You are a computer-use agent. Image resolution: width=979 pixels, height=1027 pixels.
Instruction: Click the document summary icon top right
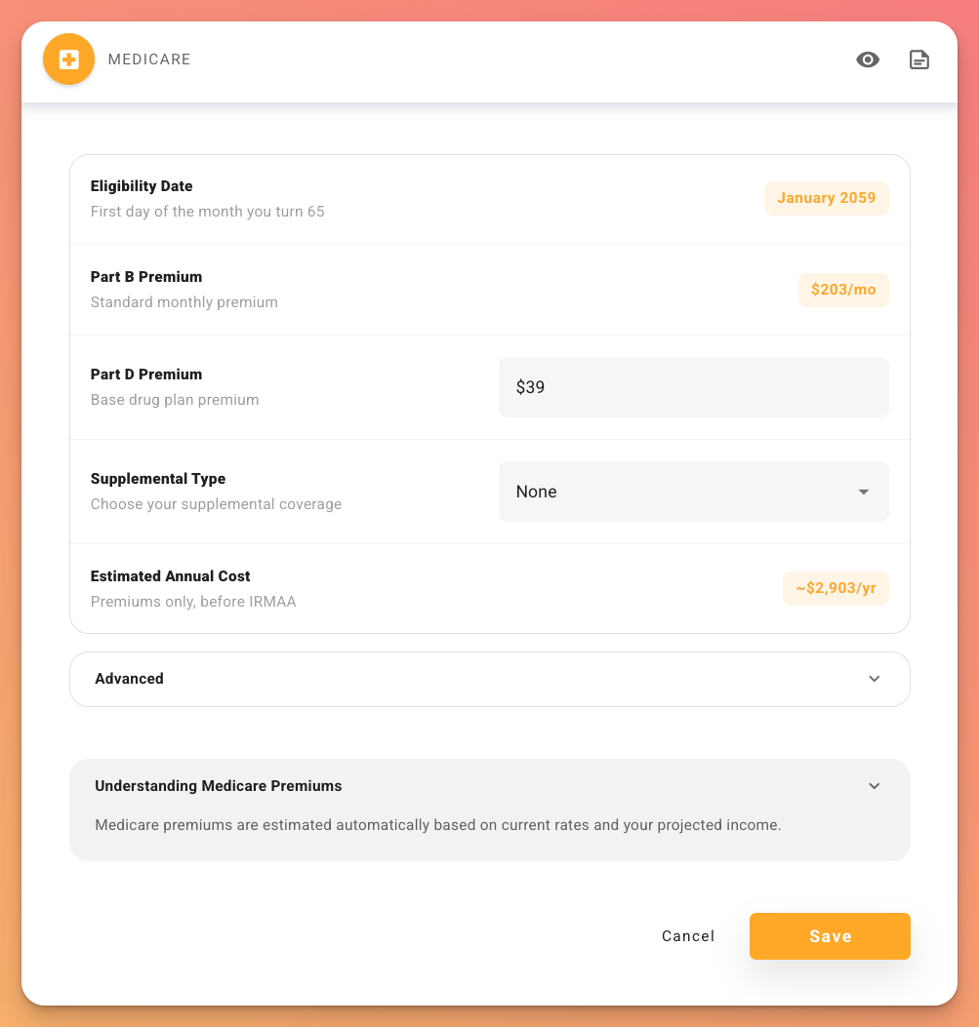[x=918, y=59]
